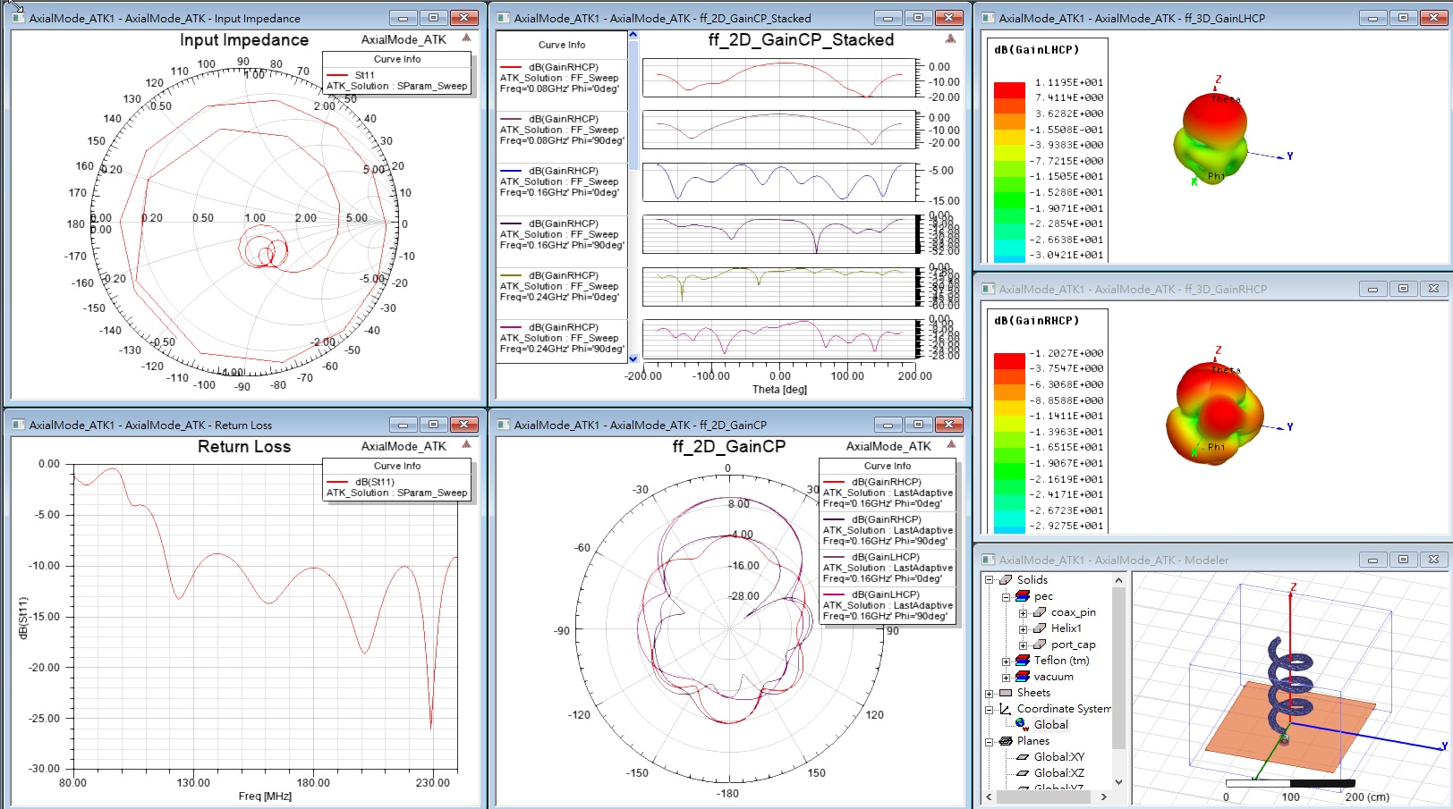Expand the Helix1 tree node

[1023, 629]
